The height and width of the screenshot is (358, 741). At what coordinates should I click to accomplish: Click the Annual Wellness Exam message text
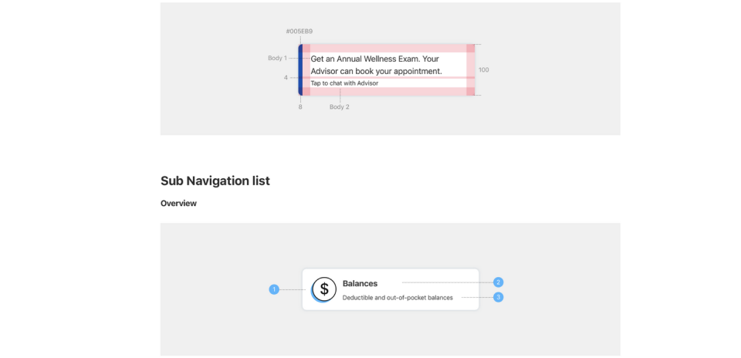click(376, 65)
